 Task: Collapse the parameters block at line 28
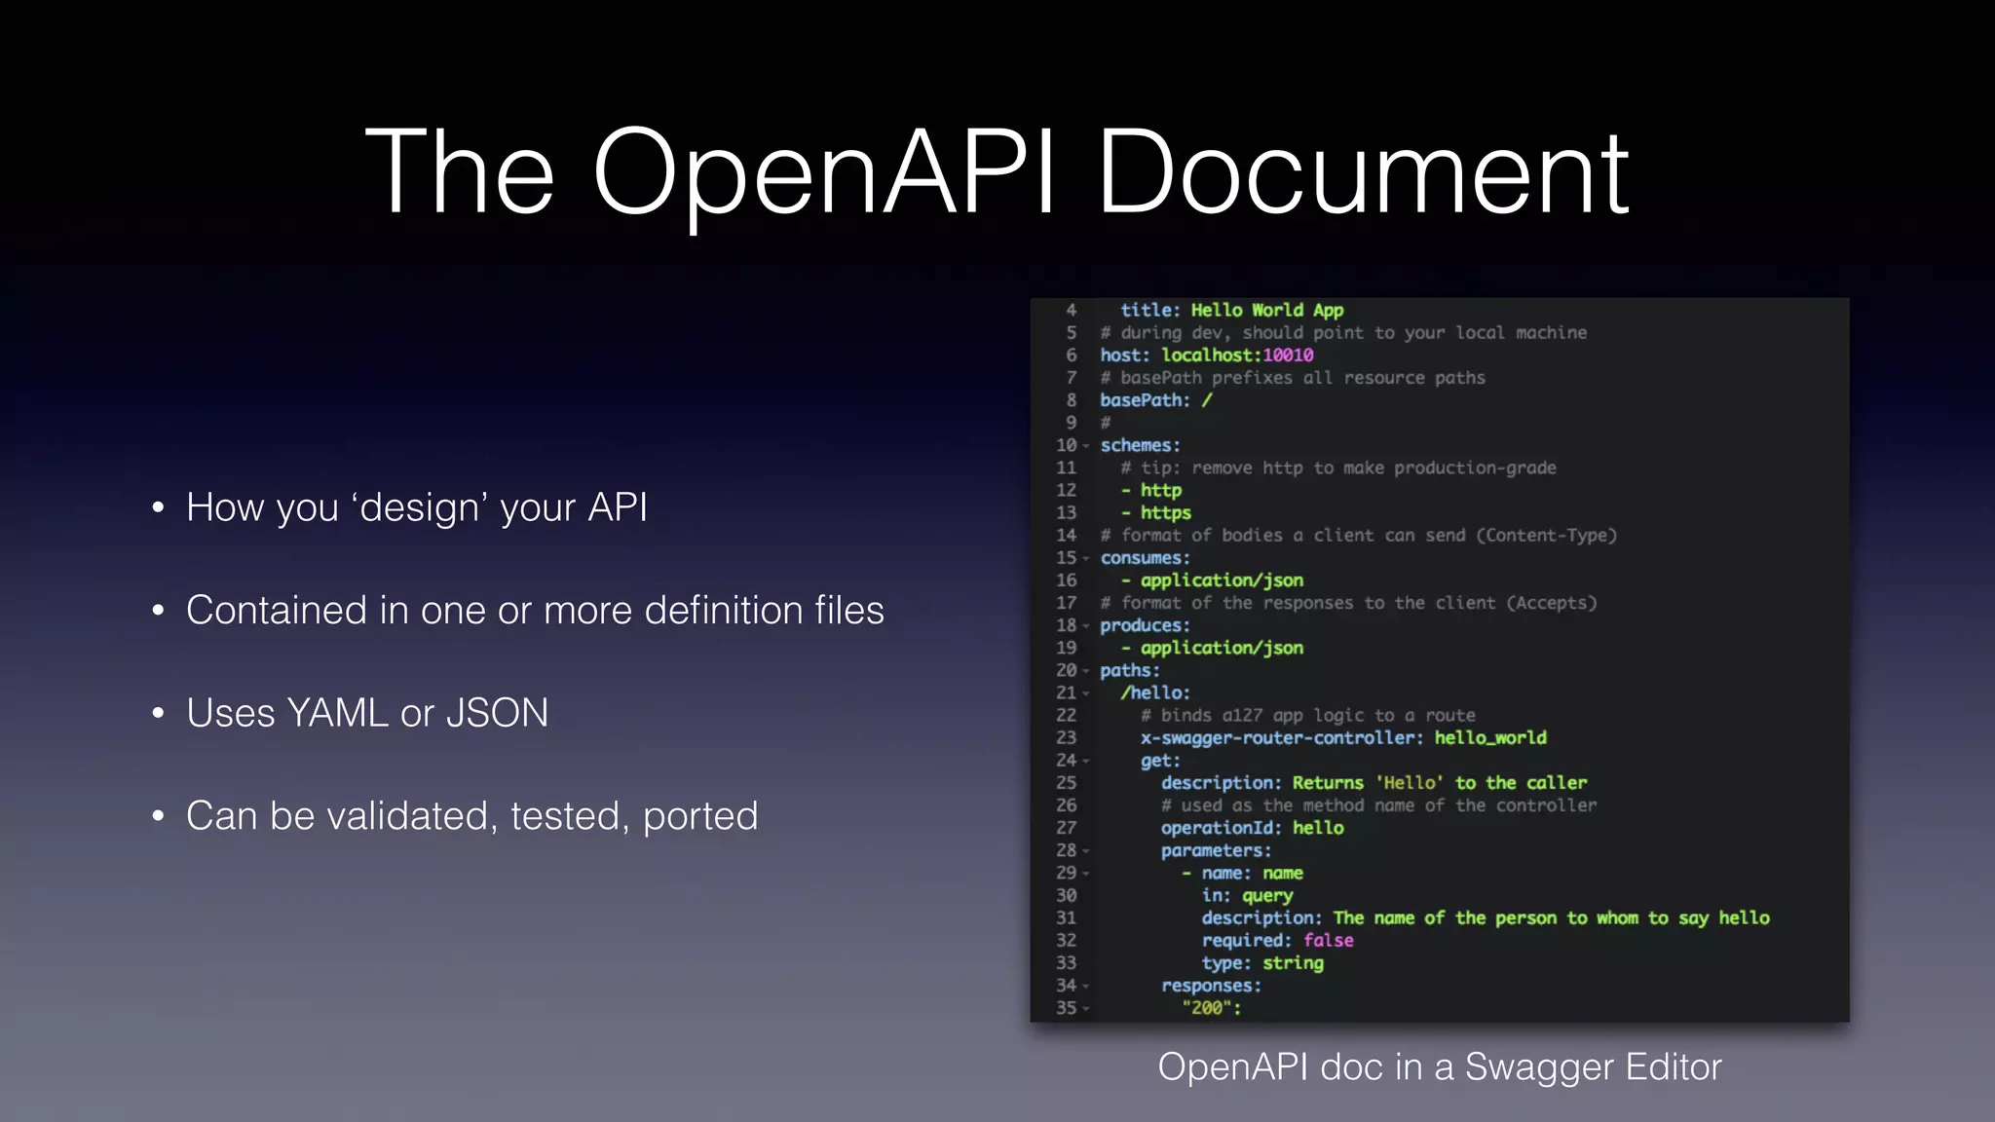(1086, 851)
